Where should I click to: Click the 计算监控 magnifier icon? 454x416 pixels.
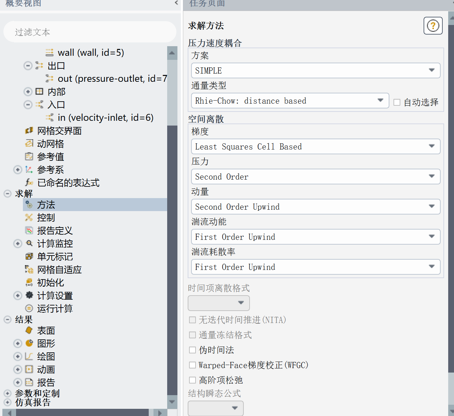[29, 244]
